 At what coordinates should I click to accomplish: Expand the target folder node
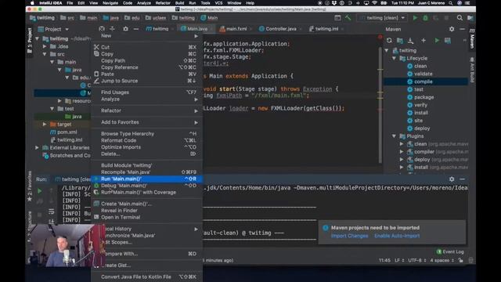tap(45, 125)
